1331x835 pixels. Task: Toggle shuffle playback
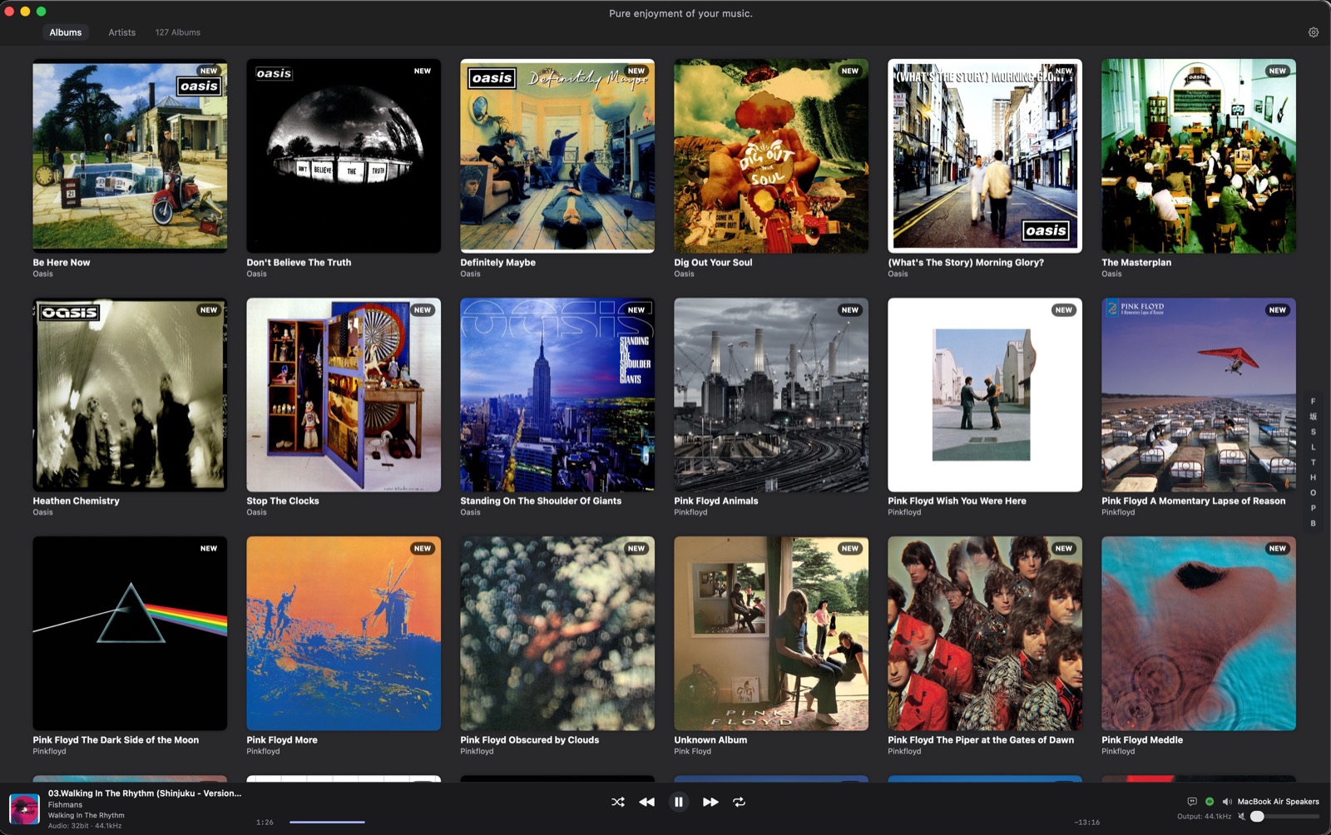coord(618,802)
